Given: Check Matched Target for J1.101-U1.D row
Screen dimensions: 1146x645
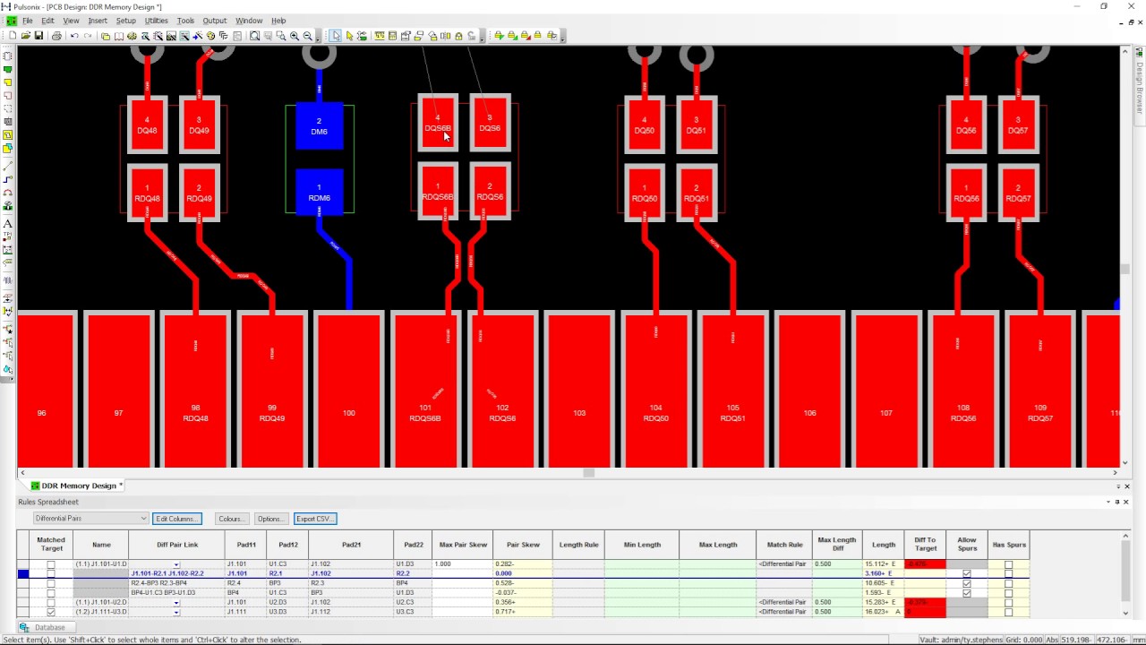Looking at the screenshot, I should (51, 564).
